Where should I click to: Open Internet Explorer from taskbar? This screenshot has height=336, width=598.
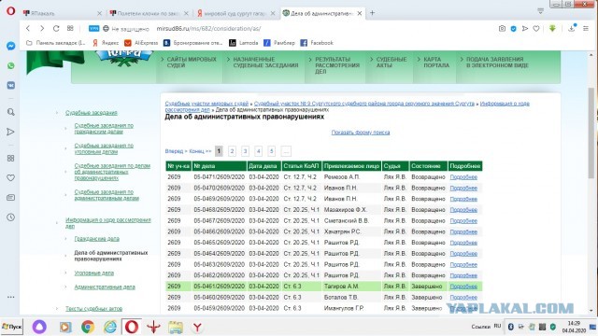click(x=110, y=327)
